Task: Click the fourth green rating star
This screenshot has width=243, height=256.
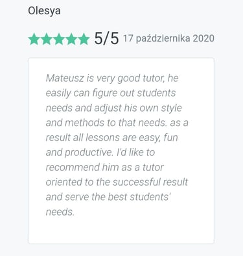Action: pos(71,40)
